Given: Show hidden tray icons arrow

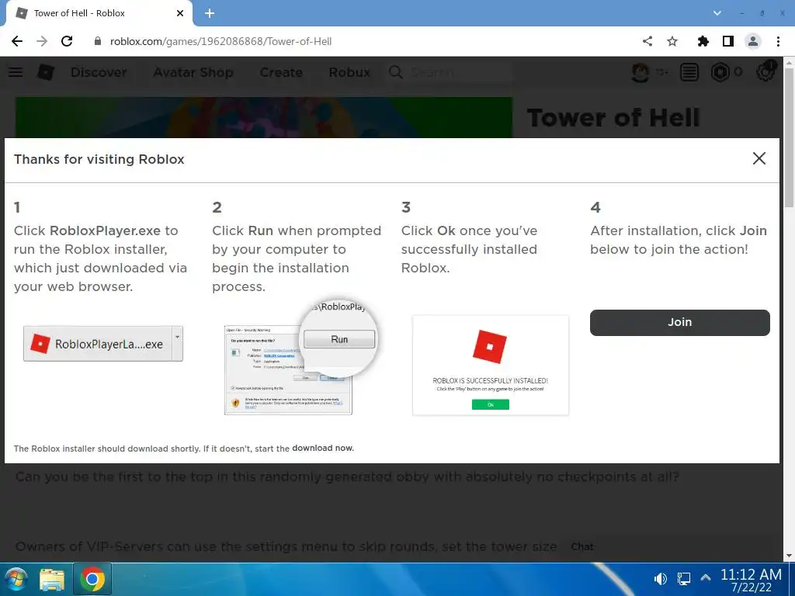Looking at the screenshot, I should 705,577.
